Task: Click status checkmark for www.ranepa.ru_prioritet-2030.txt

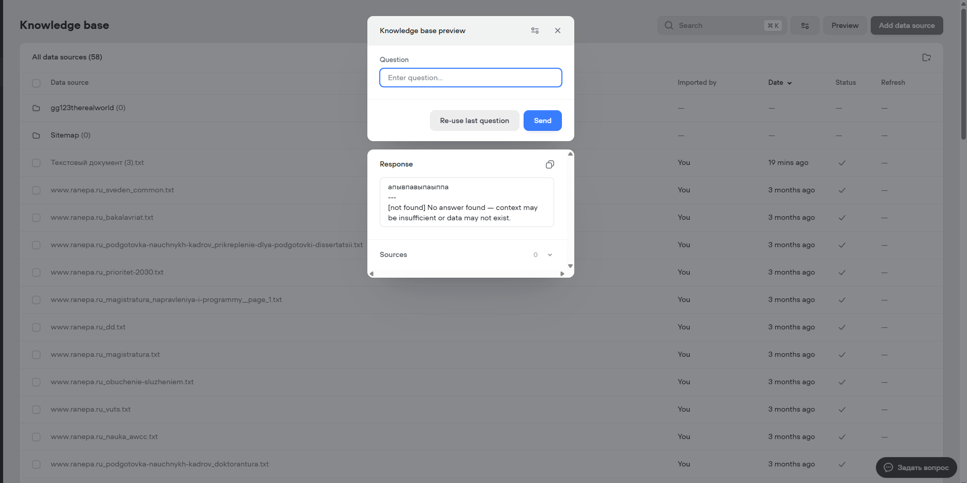Action: [x=842, y=273]
